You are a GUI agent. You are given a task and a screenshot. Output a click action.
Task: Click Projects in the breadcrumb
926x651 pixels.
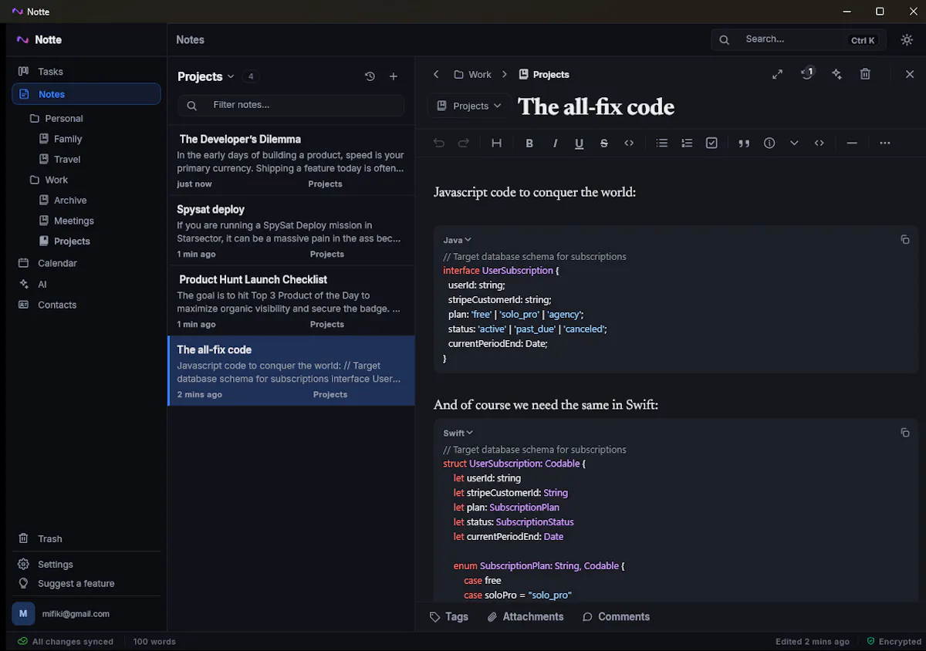(x=544, y=74)
